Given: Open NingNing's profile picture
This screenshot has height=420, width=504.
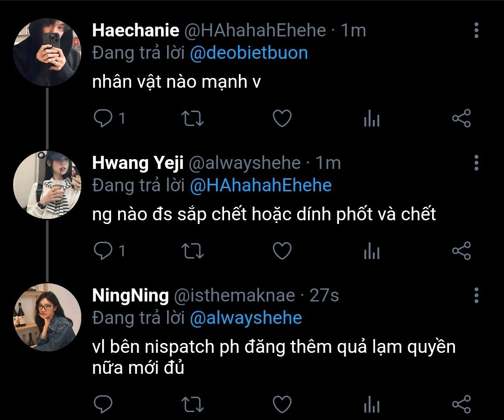Looking at the screenshot, I should point(47,317).
